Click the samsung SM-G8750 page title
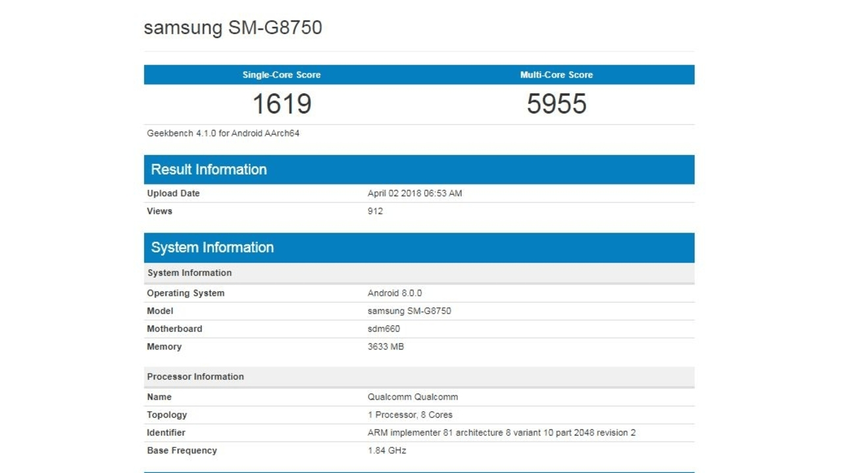Screen dimensions: 842x473 click(233, 28)
